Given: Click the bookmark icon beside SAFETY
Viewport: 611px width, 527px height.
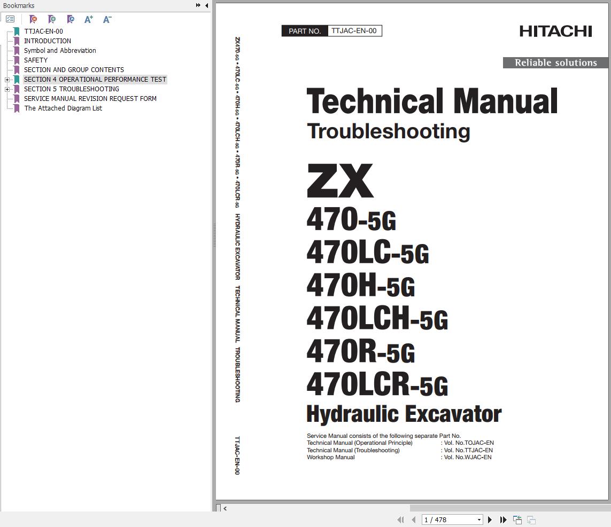Looking at the screenshot, I should point(17,60).
